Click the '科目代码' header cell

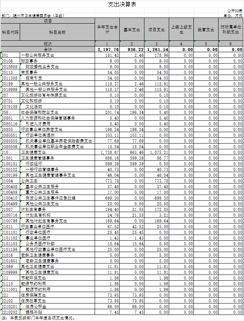[x=10, y=32]
